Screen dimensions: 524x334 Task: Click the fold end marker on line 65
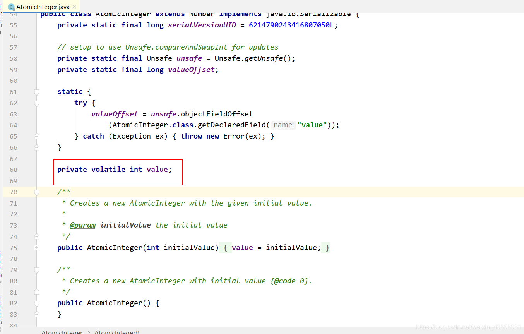[37, 136]
